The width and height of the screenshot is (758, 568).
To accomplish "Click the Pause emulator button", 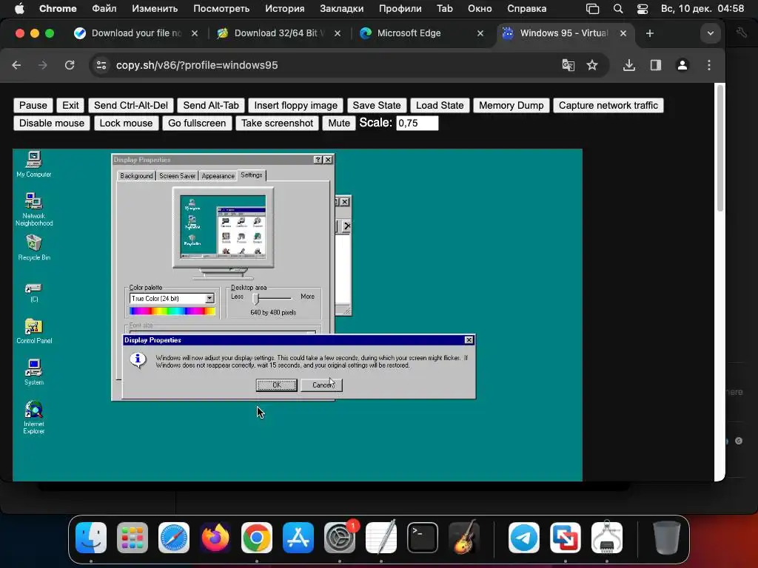I will pyautogui.click(x=33, y=105).
